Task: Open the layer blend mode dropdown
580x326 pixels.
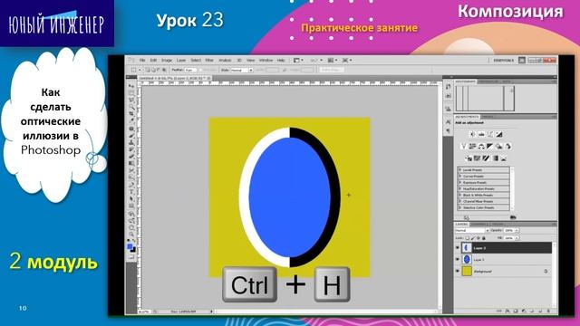Action: point(472,230)
